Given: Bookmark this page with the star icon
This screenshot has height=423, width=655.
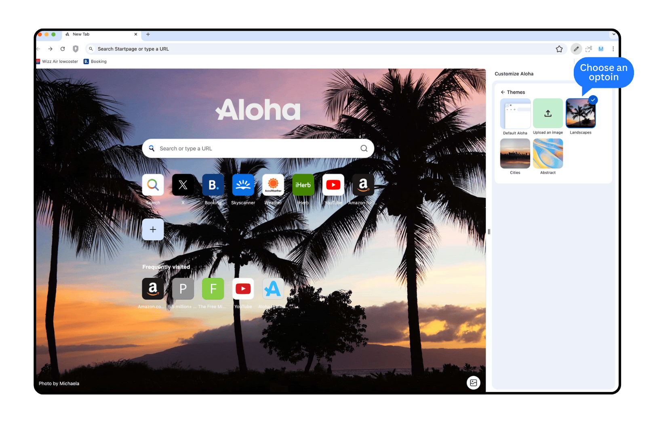Looking at the screenshot, I should [559, 49].
